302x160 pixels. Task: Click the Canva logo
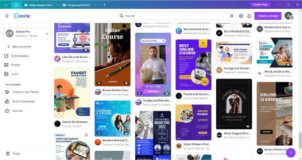click(22, 16)
